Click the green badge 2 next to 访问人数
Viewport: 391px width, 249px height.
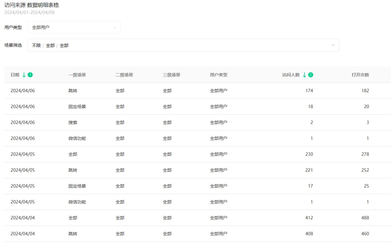[x=311, y=75]
